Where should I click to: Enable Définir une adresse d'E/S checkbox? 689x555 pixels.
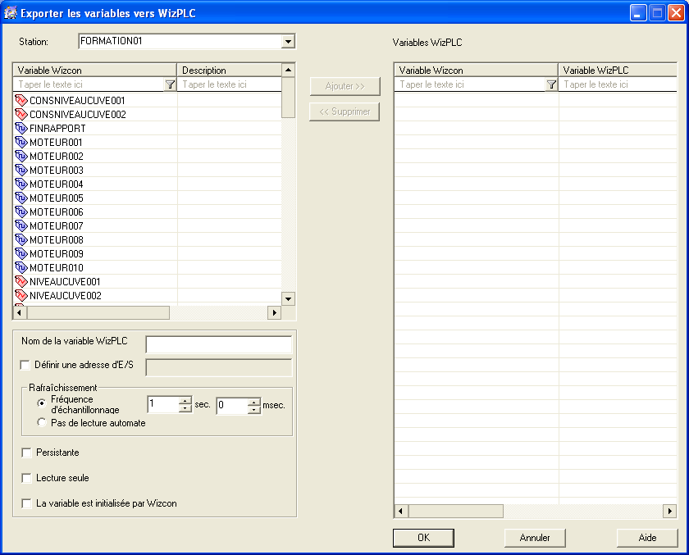25,365
